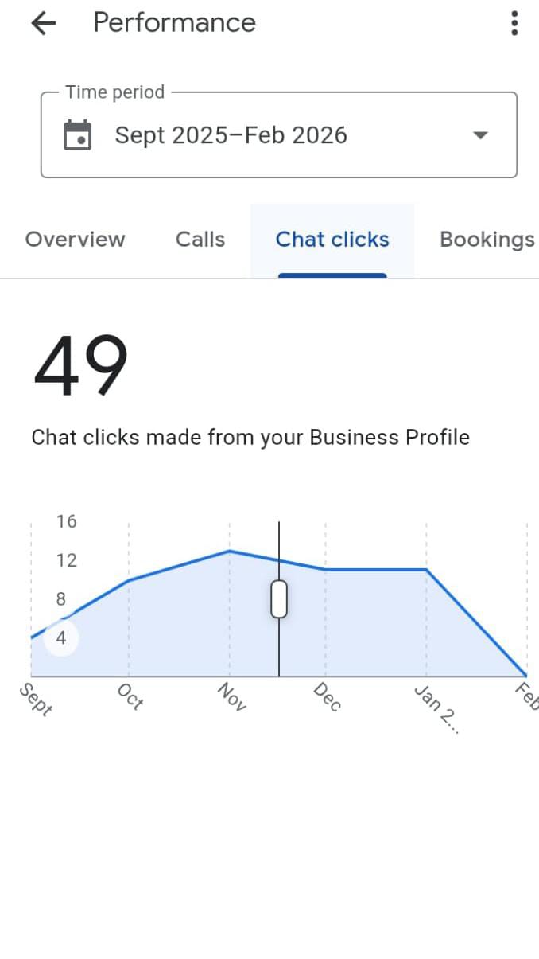Click the 49 chat clicks total
Screen dimensions: 539x959
tap(79, 363)
